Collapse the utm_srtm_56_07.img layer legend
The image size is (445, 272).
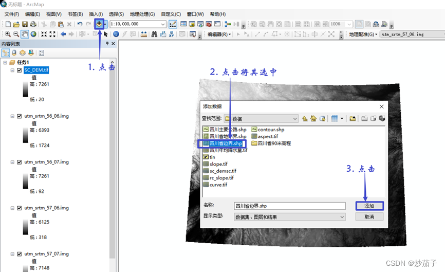pos(12,162)
